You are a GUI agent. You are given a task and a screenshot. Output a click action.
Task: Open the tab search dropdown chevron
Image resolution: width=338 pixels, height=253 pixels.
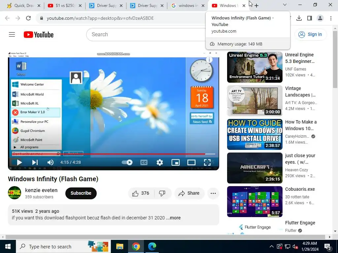[285, 5]
